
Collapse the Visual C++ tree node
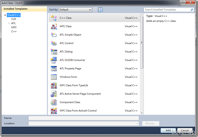[5, 15]
